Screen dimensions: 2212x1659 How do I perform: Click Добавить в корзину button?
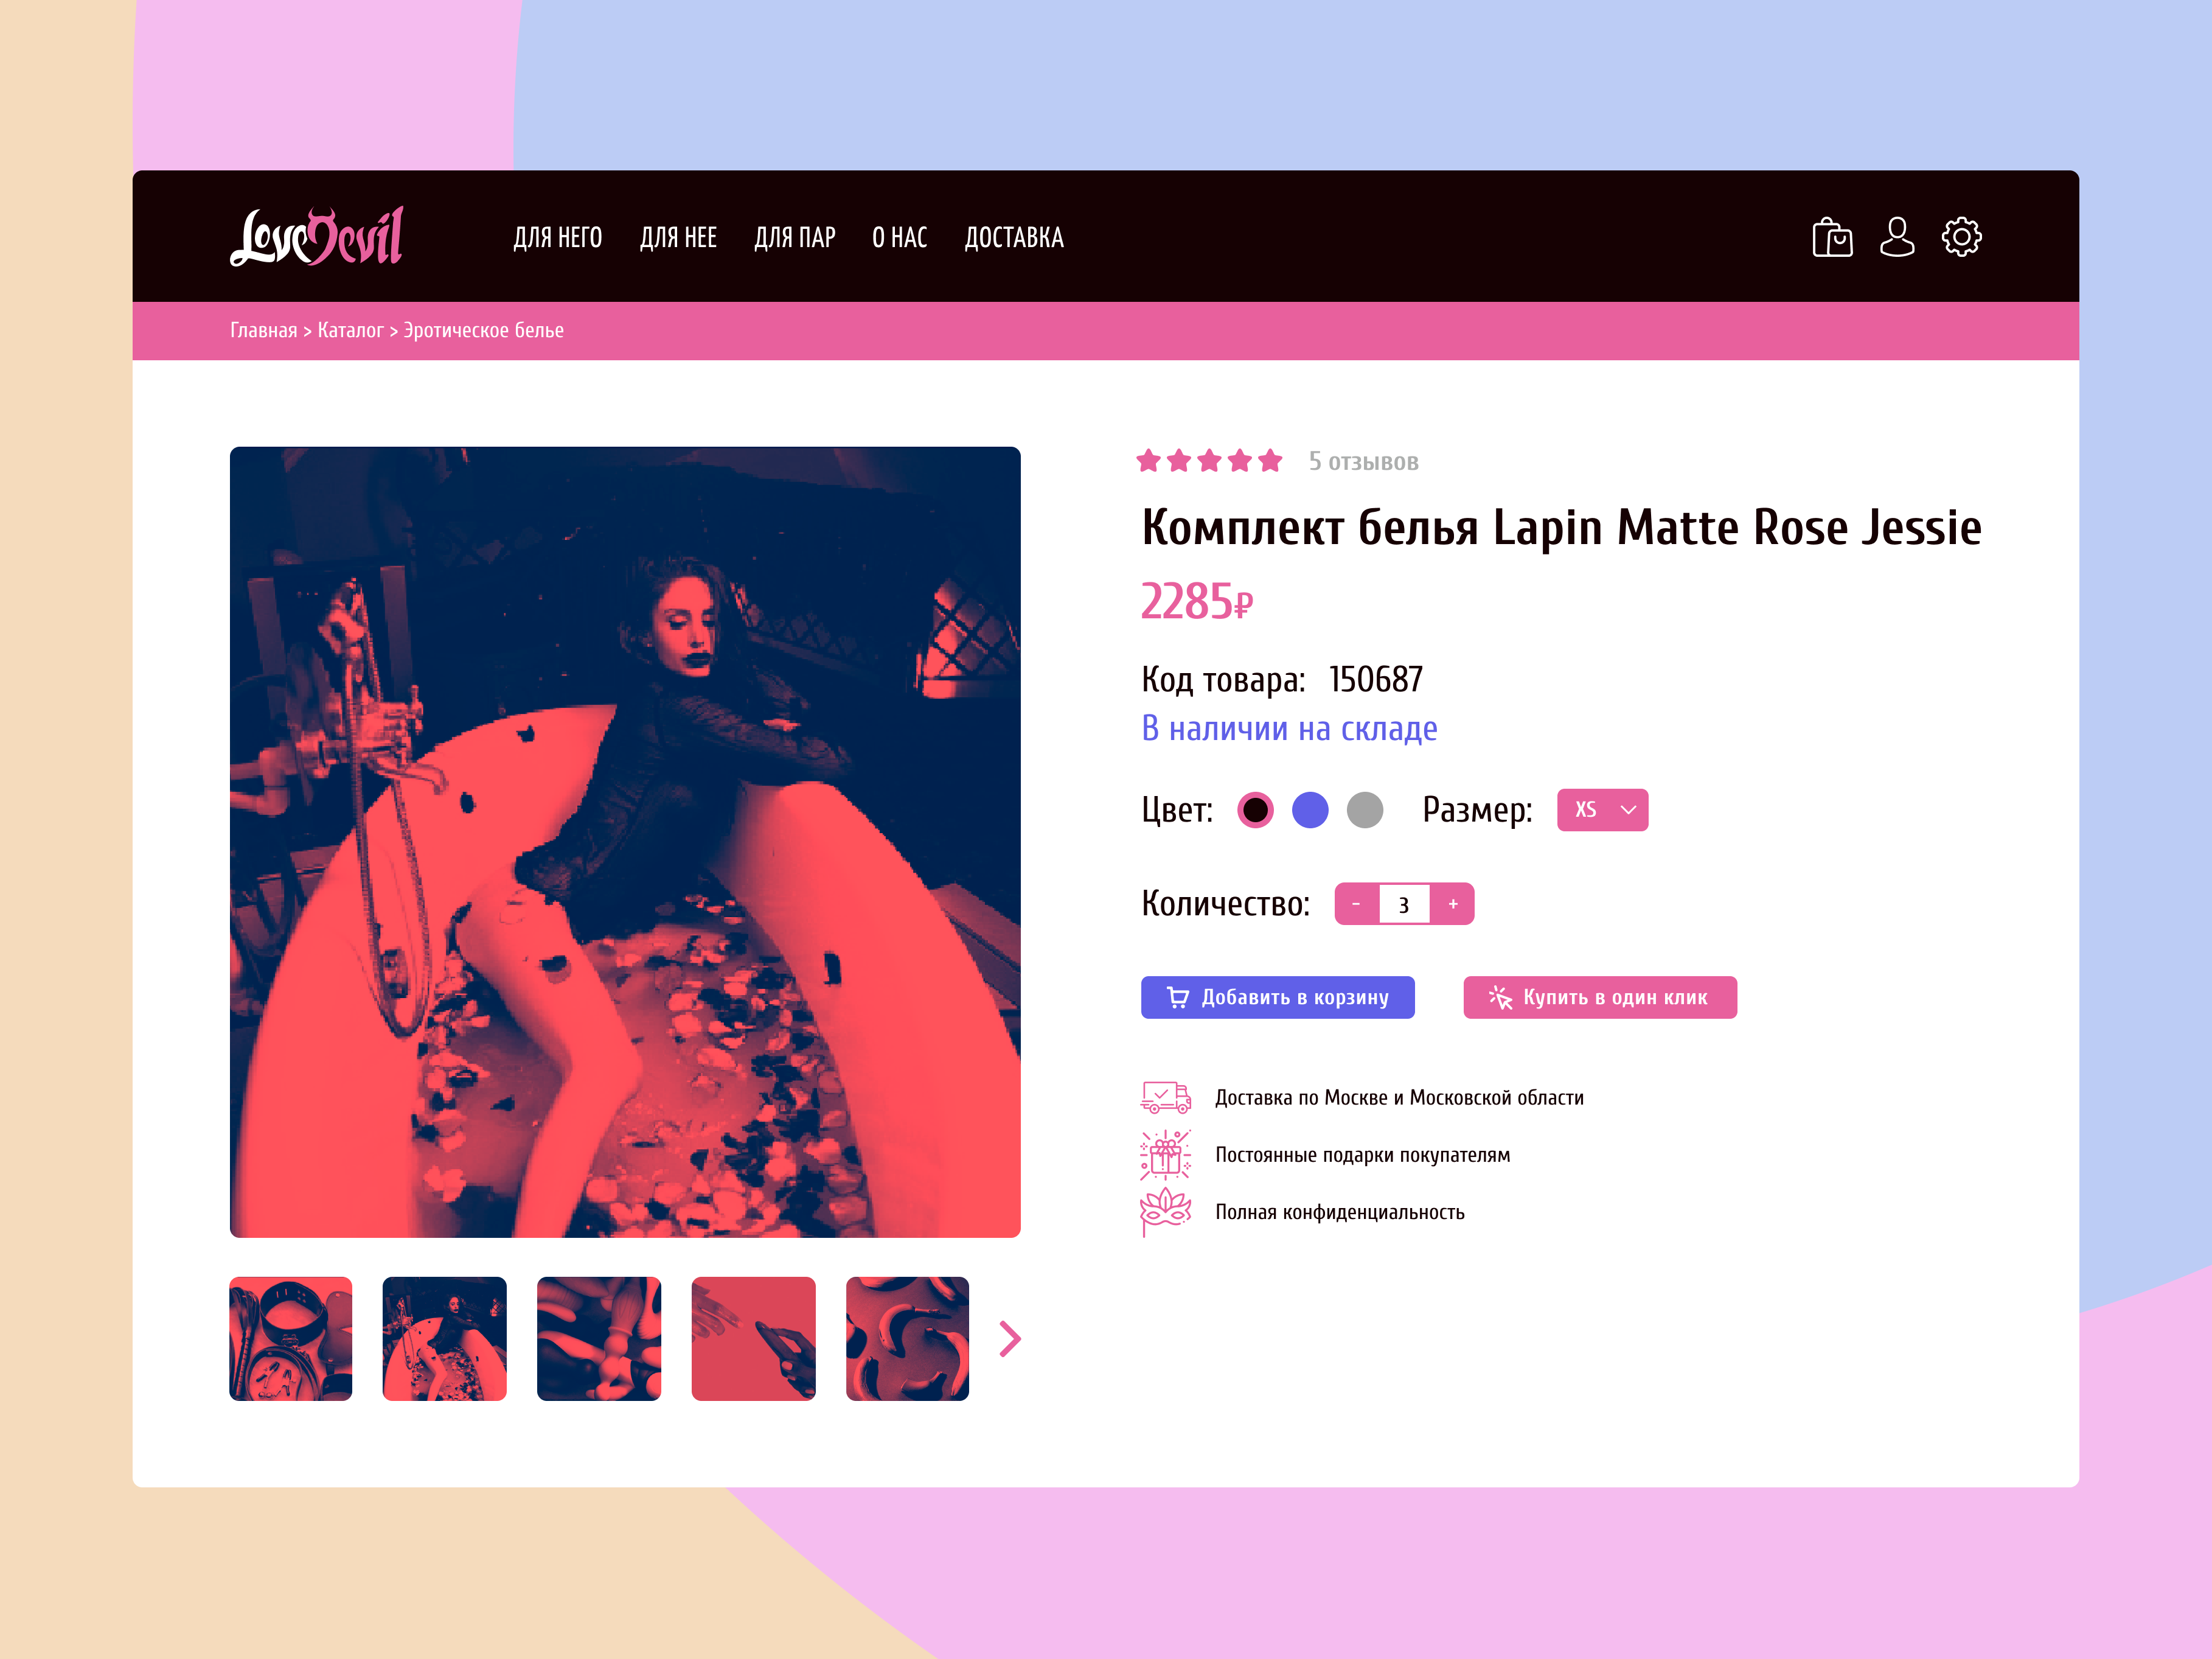[x=1278, y=997]
